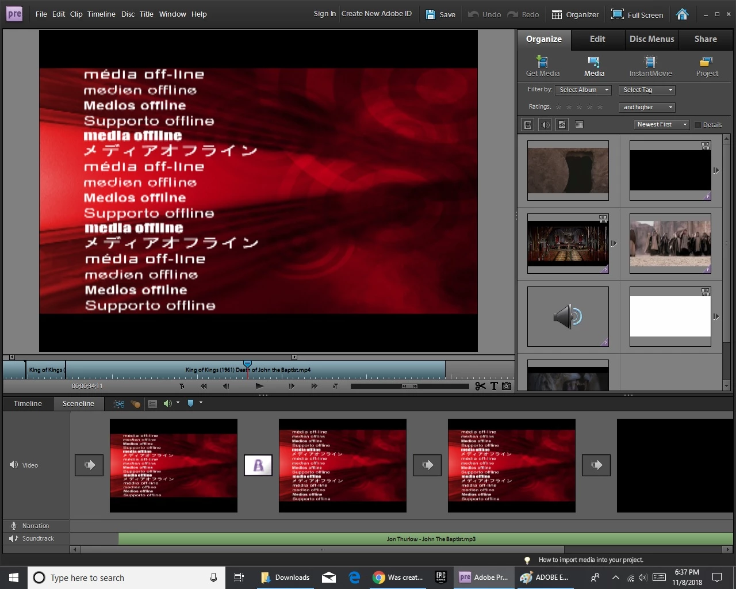Open the audio tools speaker dropdown
Screen dimensions: 736x589
point(171,403)
